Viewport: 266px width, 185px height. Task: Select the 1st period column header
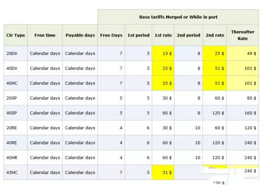pyautogui.click(x=138, y=35)
